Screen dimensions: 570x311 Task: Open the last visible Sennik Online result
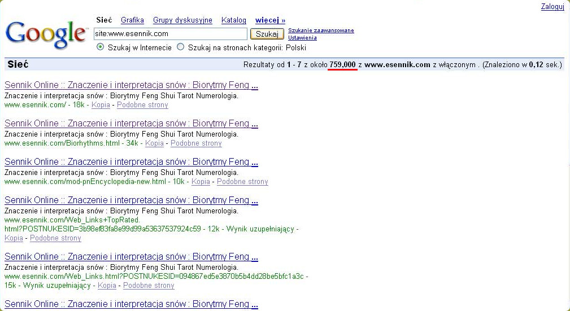131,305
